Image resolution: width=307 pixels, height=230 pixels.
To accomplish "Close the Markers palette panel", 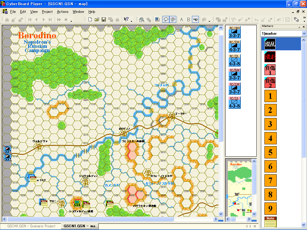I will tap(304, 27).
